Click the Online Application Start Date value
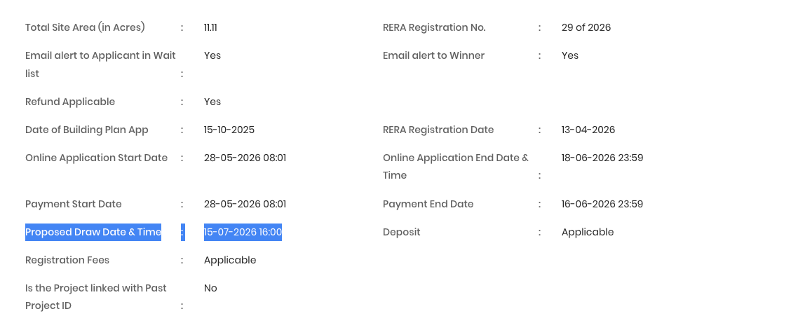Viewport: 791px width, 323px height. (x=245, y=158)
